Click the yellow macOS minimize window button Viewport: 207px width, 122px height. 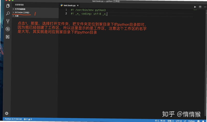9,1
